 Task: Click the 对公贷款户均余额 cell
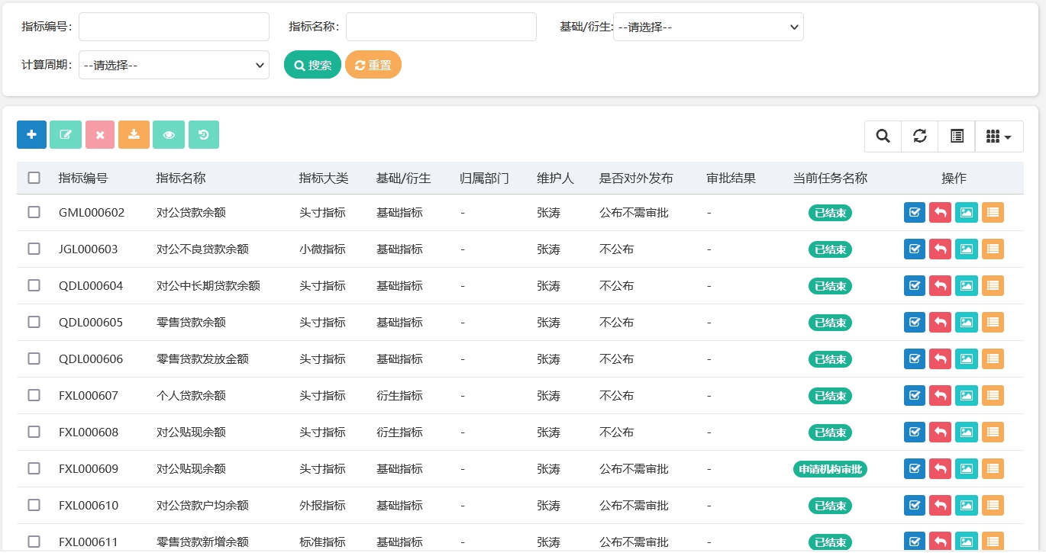tap(202, 506)
